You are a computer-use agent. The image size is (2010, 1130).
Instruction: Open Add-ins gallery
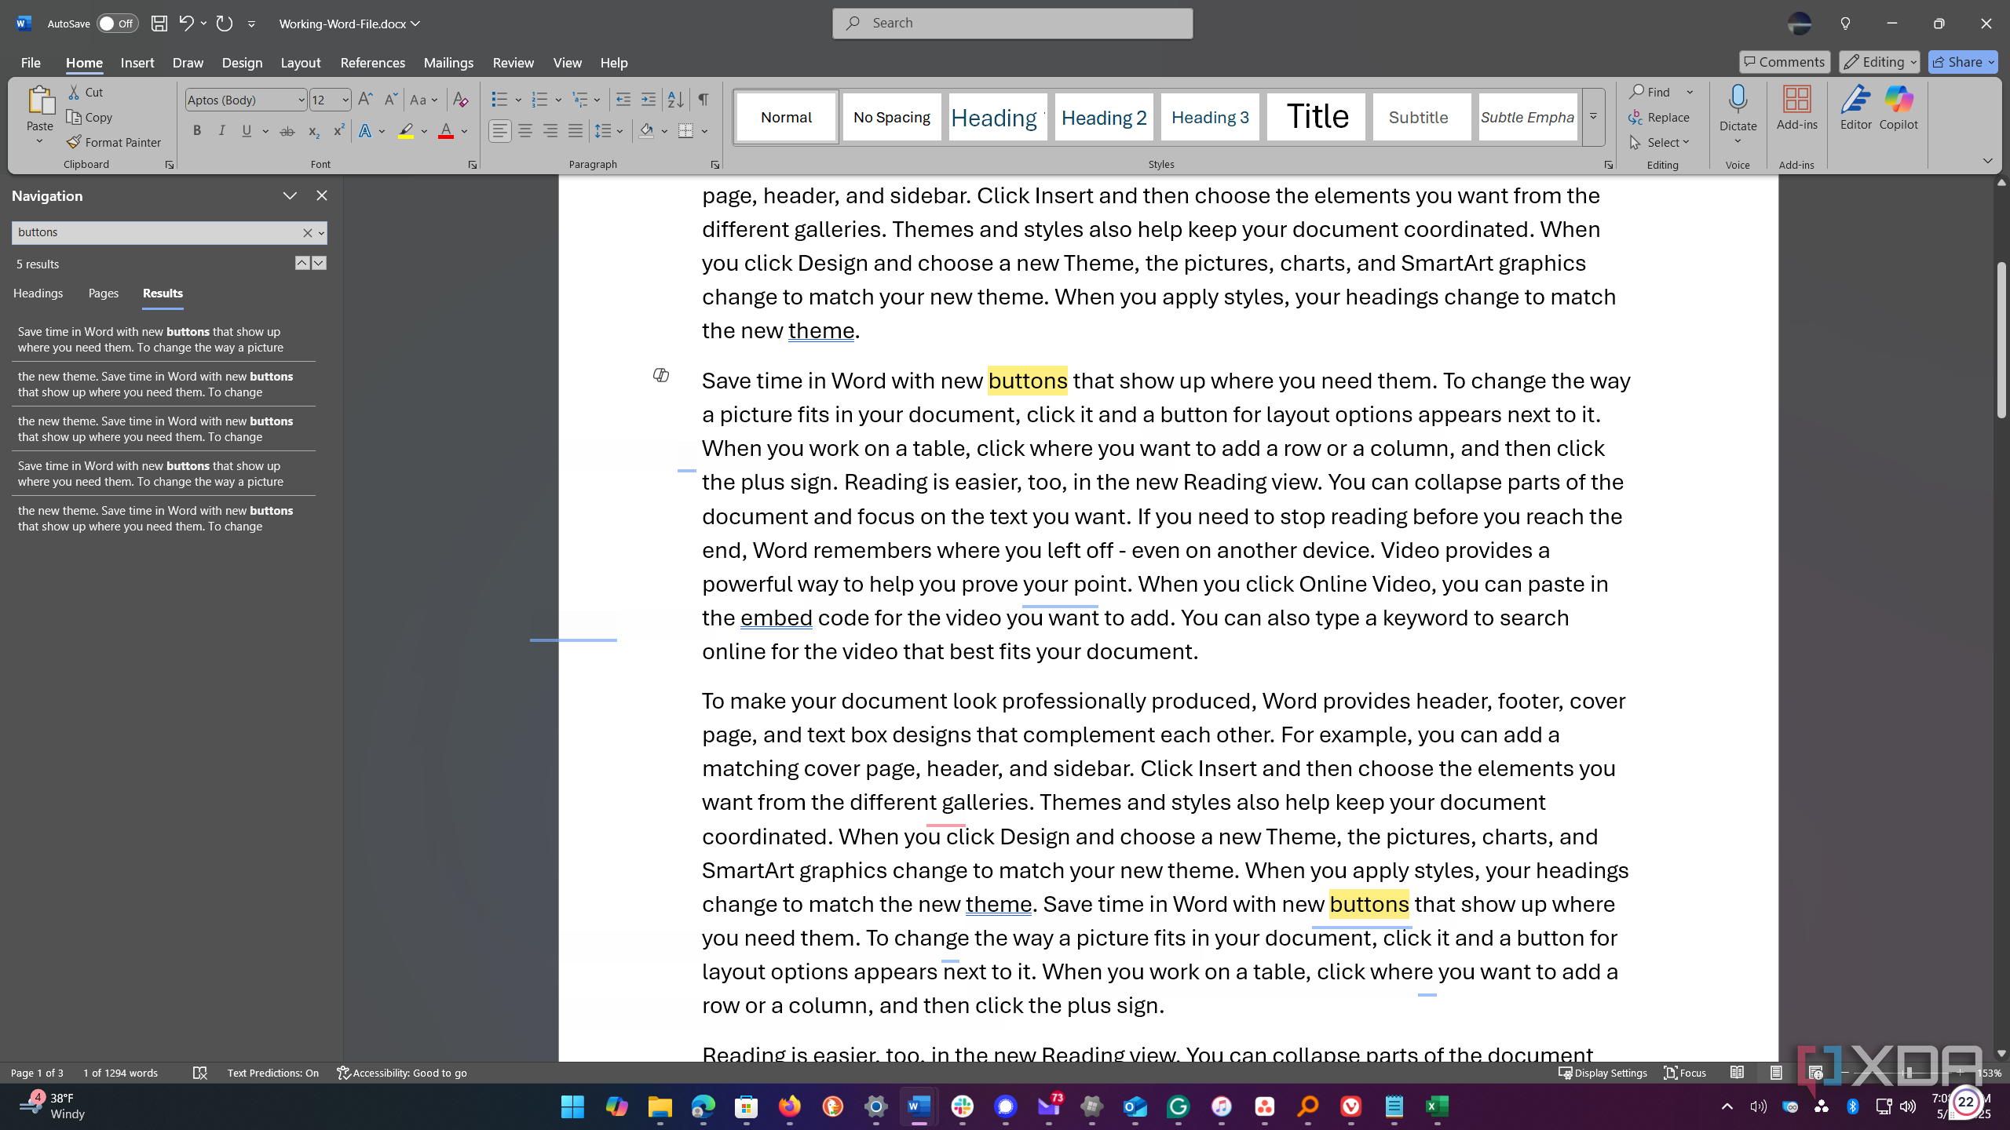1797,108
